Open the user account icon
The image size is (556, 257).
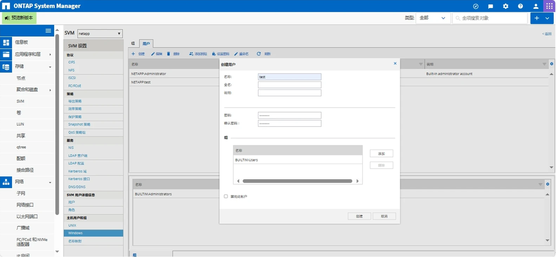[x=536, y=6]
